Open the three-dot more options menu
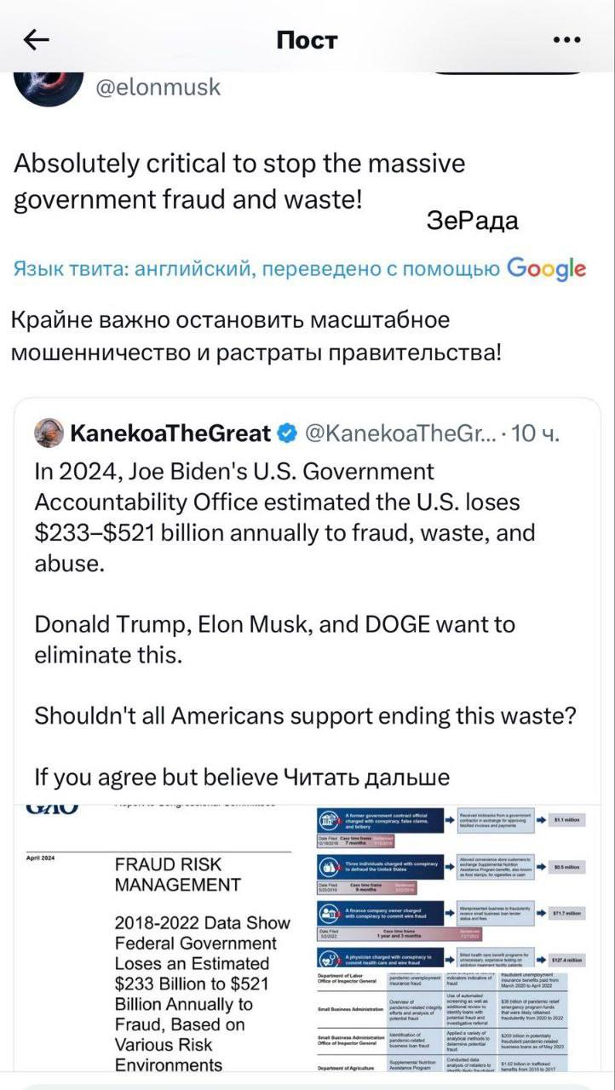This screenshot has height=1090, width=615. pyautogui.click(x=566, y=39)
